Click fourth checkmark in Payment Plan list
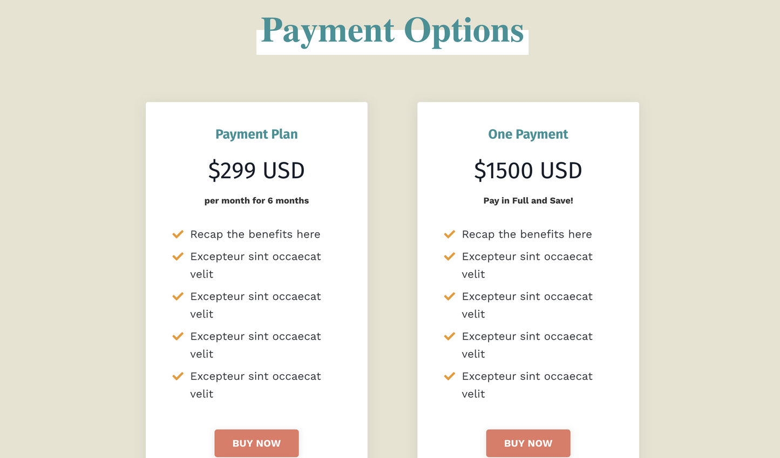This screenshot has width=780, height=458. (178, 336)
